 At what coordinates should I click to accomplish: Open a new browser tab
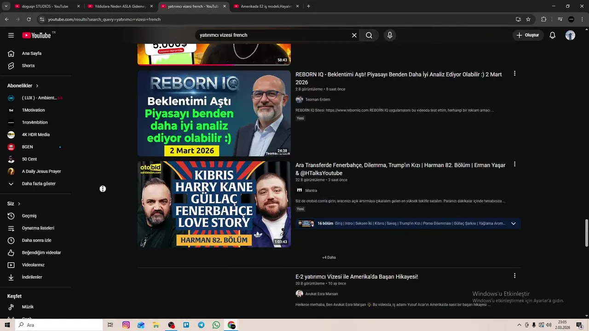point(308,6)
